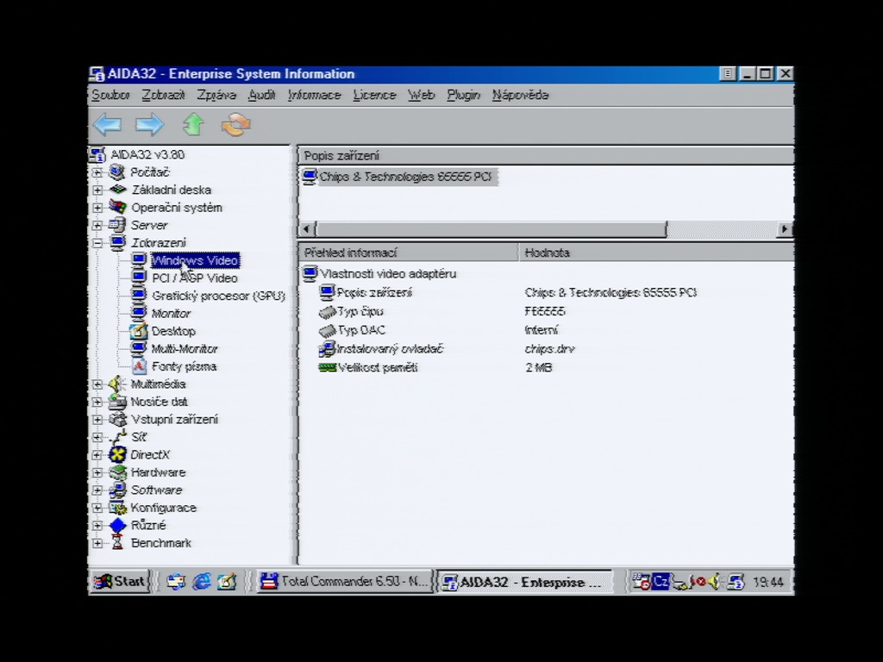Click AIDA32 Enterprise taskbar button
Screen dimensions: 883x662
(x=524, y=582)
